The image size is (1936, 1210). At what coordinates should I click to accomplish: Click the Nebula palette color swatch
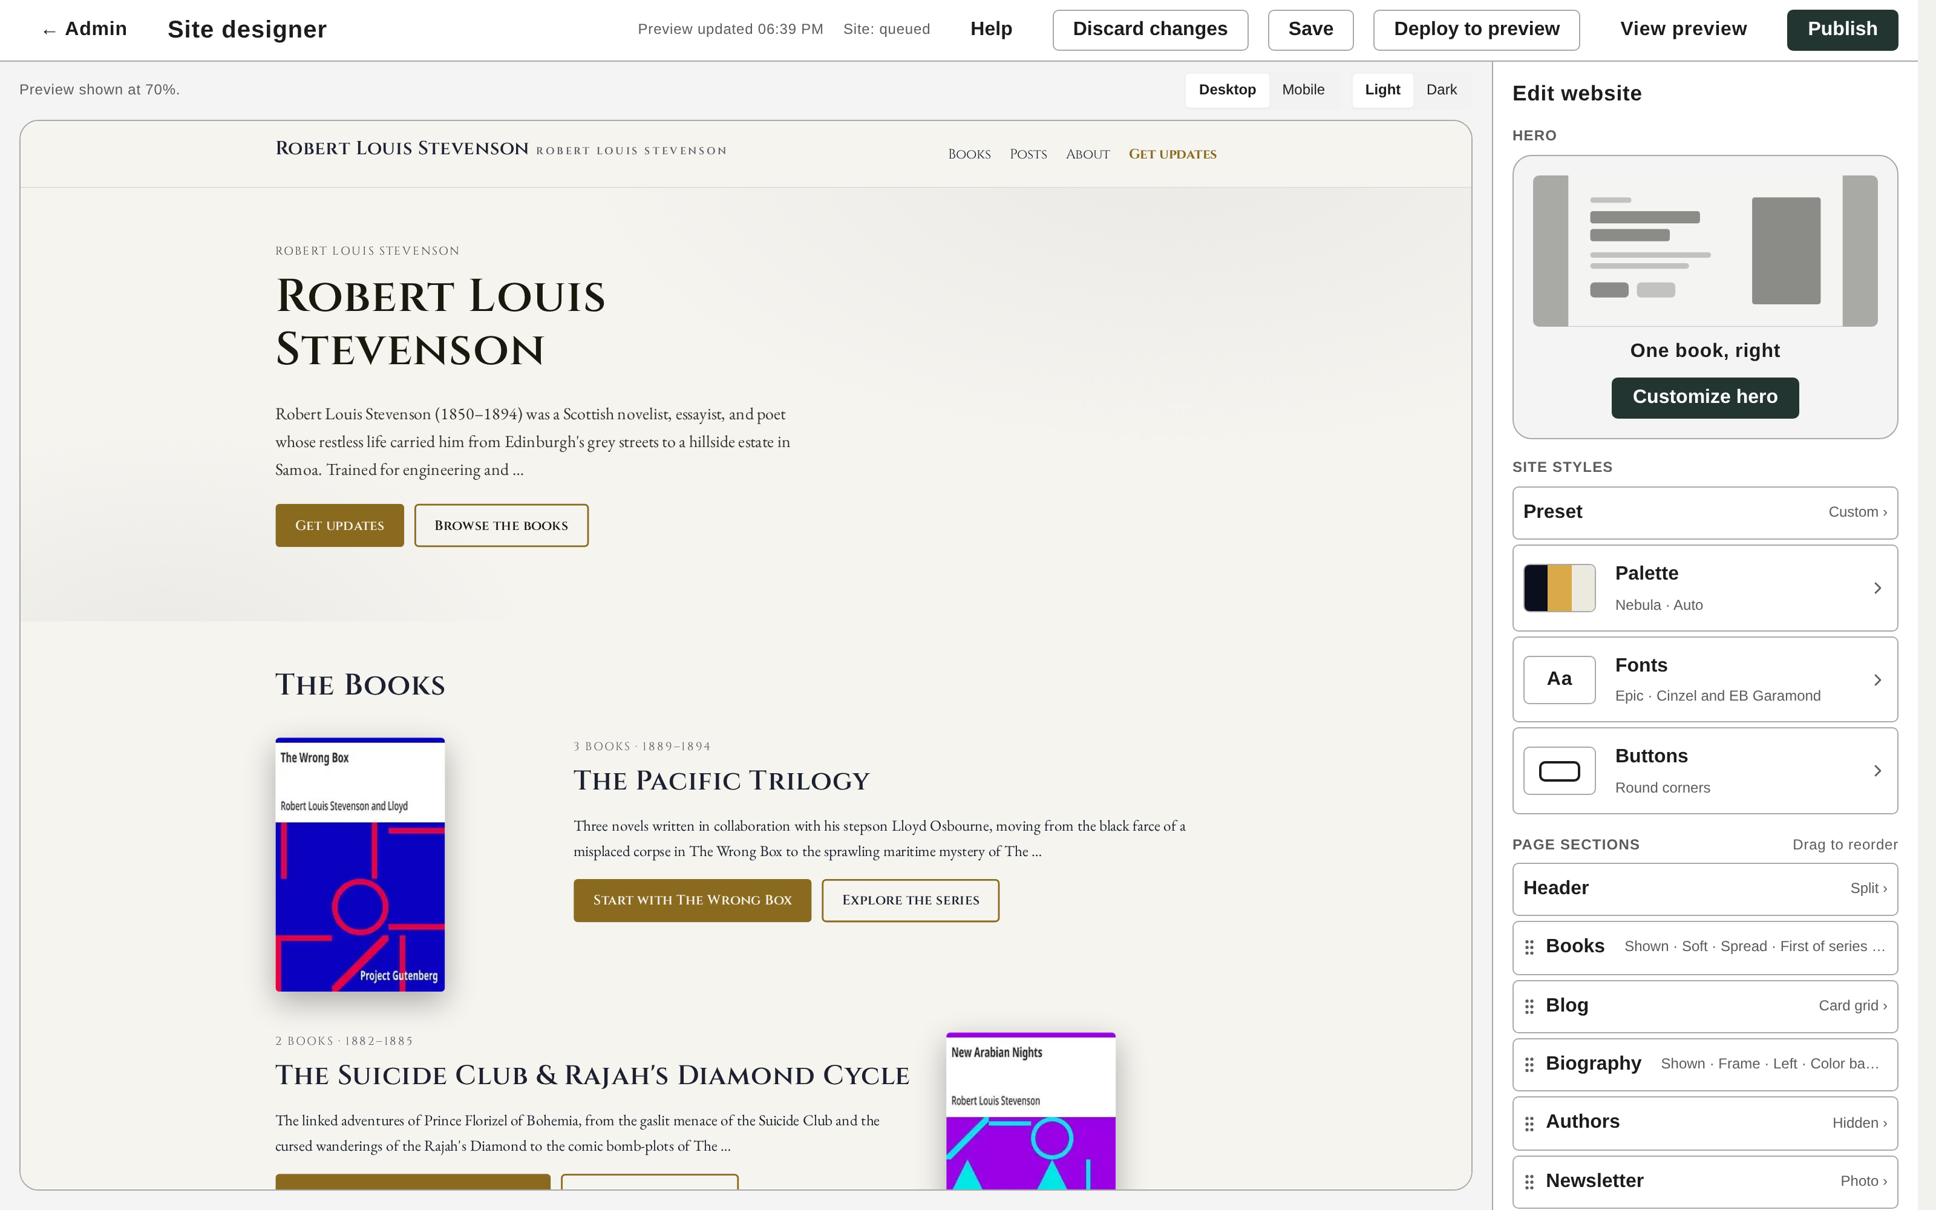[x=1559, y=588]
